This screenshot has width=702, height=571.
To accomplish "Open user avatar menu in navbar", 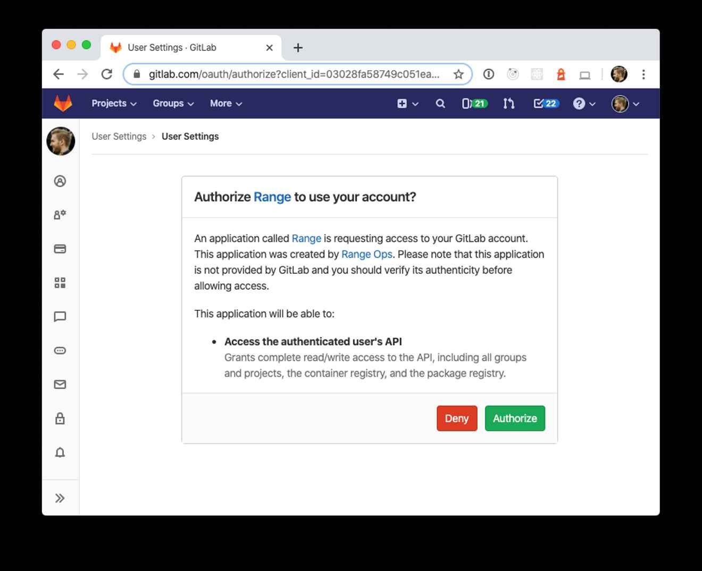I will [x=625, y=104].
